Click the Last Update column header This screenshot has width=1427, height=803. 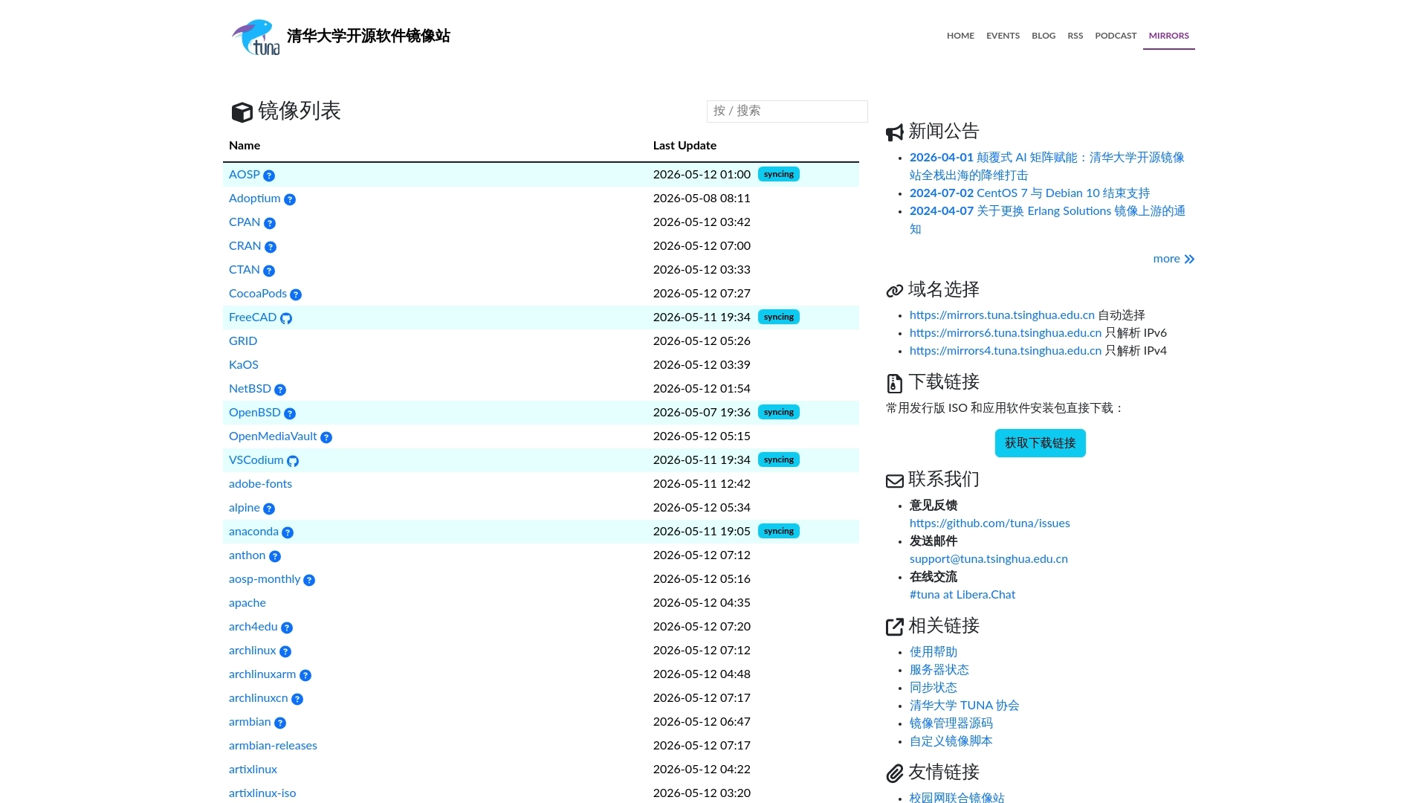(x=685, y=146)
